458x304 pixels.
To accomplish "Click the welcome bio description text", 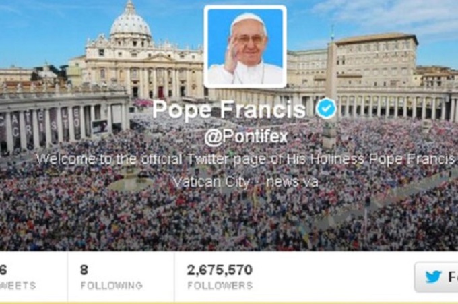I will [x=245, y=160].
